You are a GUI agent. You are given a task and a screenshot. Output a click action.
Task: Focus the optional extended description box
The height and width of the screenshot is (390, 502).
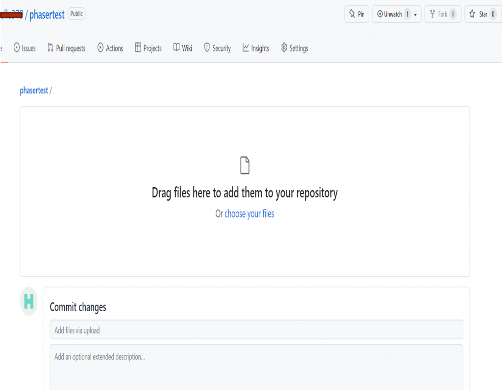tap(256, 367)
